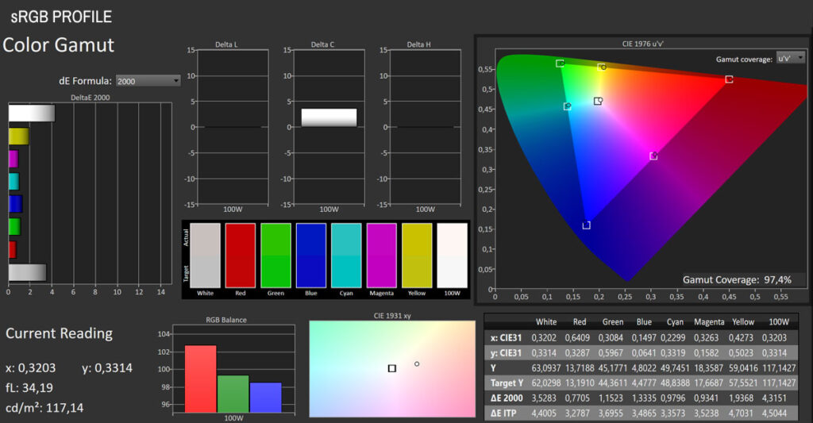Click the sRGB PROFILE title
813x423 pixels.
click(x=61, y=17)
